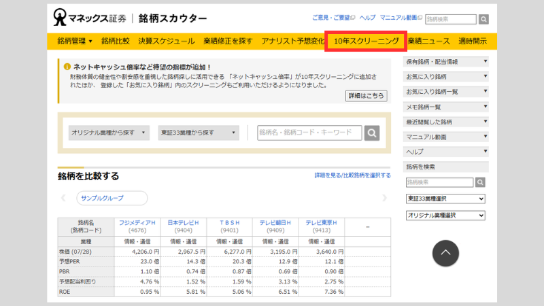Click the header 銘柄検索 input field
Image resolution: width=544 pixels, height=306 pixels.
[x=451, y=19]
